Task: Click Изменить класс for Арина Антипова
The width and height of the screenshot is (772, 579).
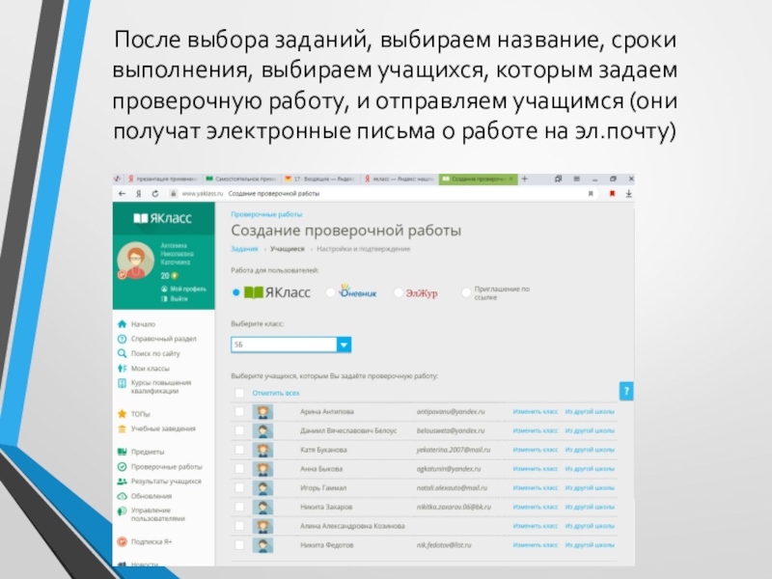Action: tap(536, 412)
